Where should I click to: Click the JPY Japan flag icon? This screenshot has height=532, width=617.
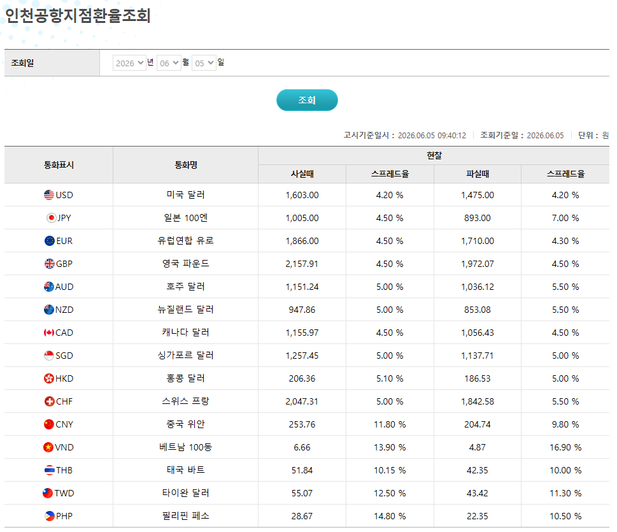51,218
